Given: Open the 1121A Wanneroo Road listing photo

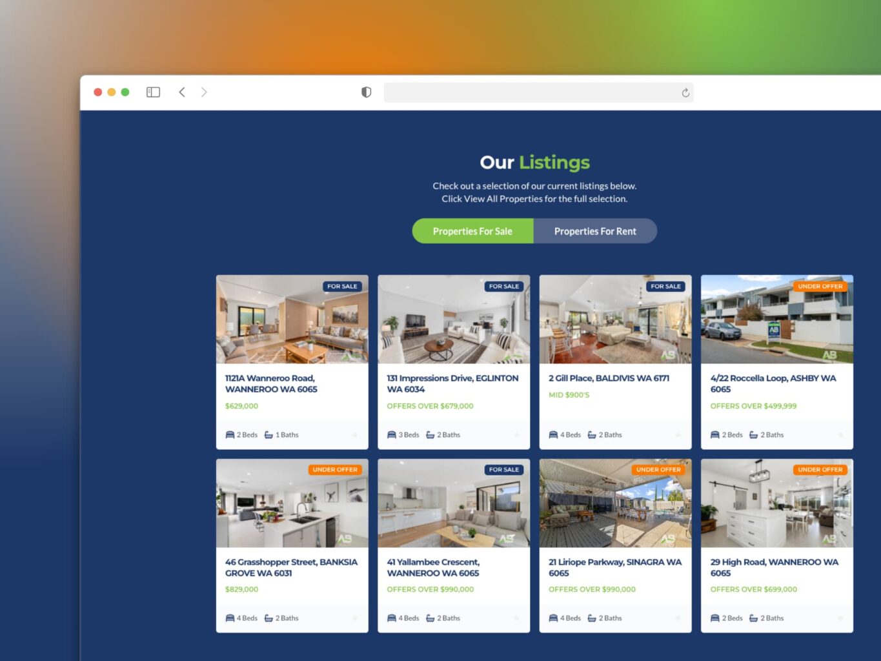Looking at the screenshot, I should pyautogui.click(x=292, y=320).
